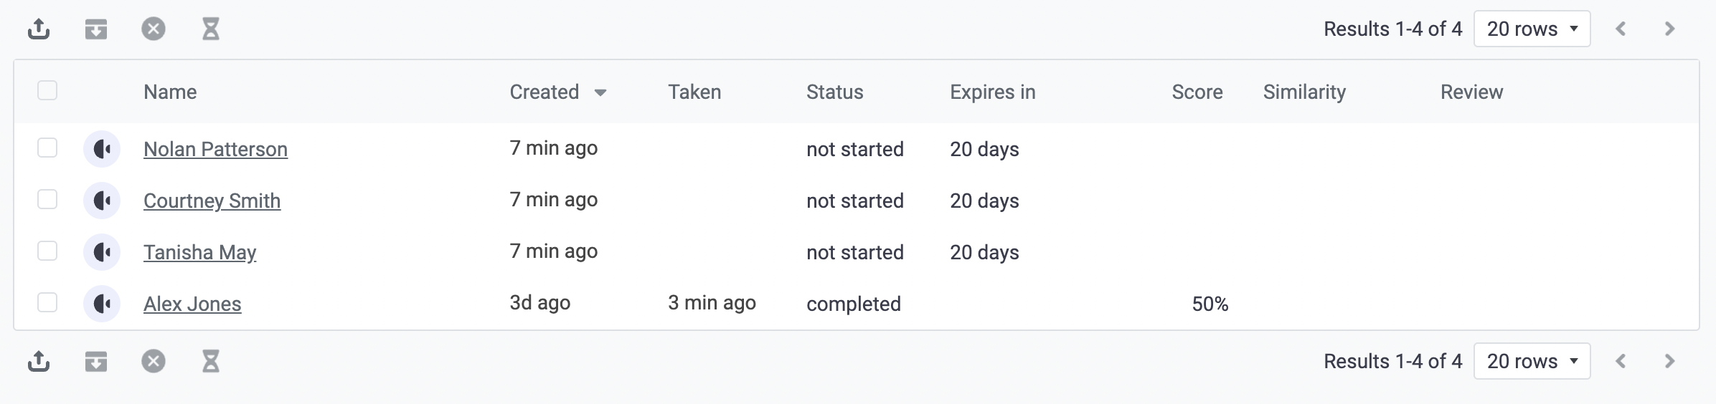
Task: Select Tanisha May's row checkbox
Action: [x=47, y=251]
